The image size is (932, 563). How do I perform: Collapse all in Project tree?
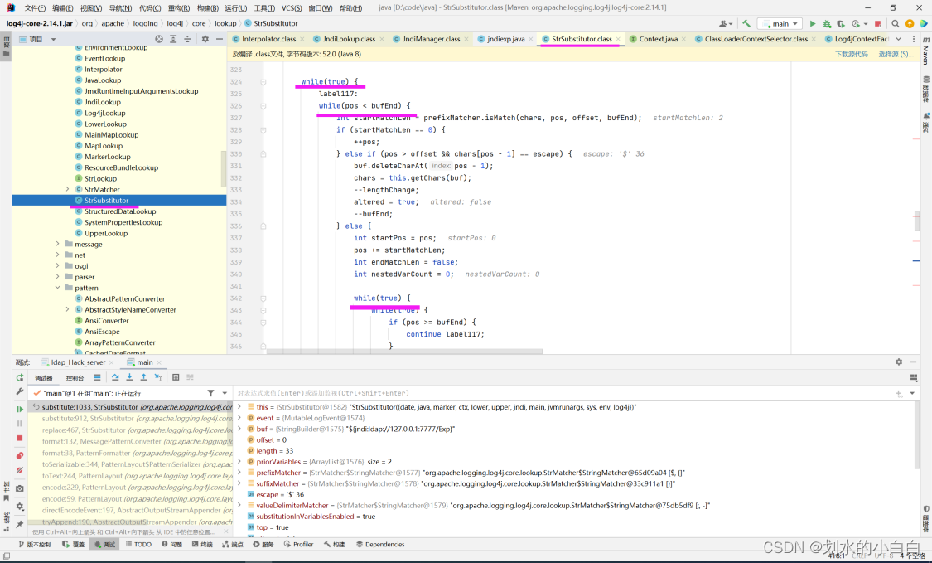[x=187, y=39]
